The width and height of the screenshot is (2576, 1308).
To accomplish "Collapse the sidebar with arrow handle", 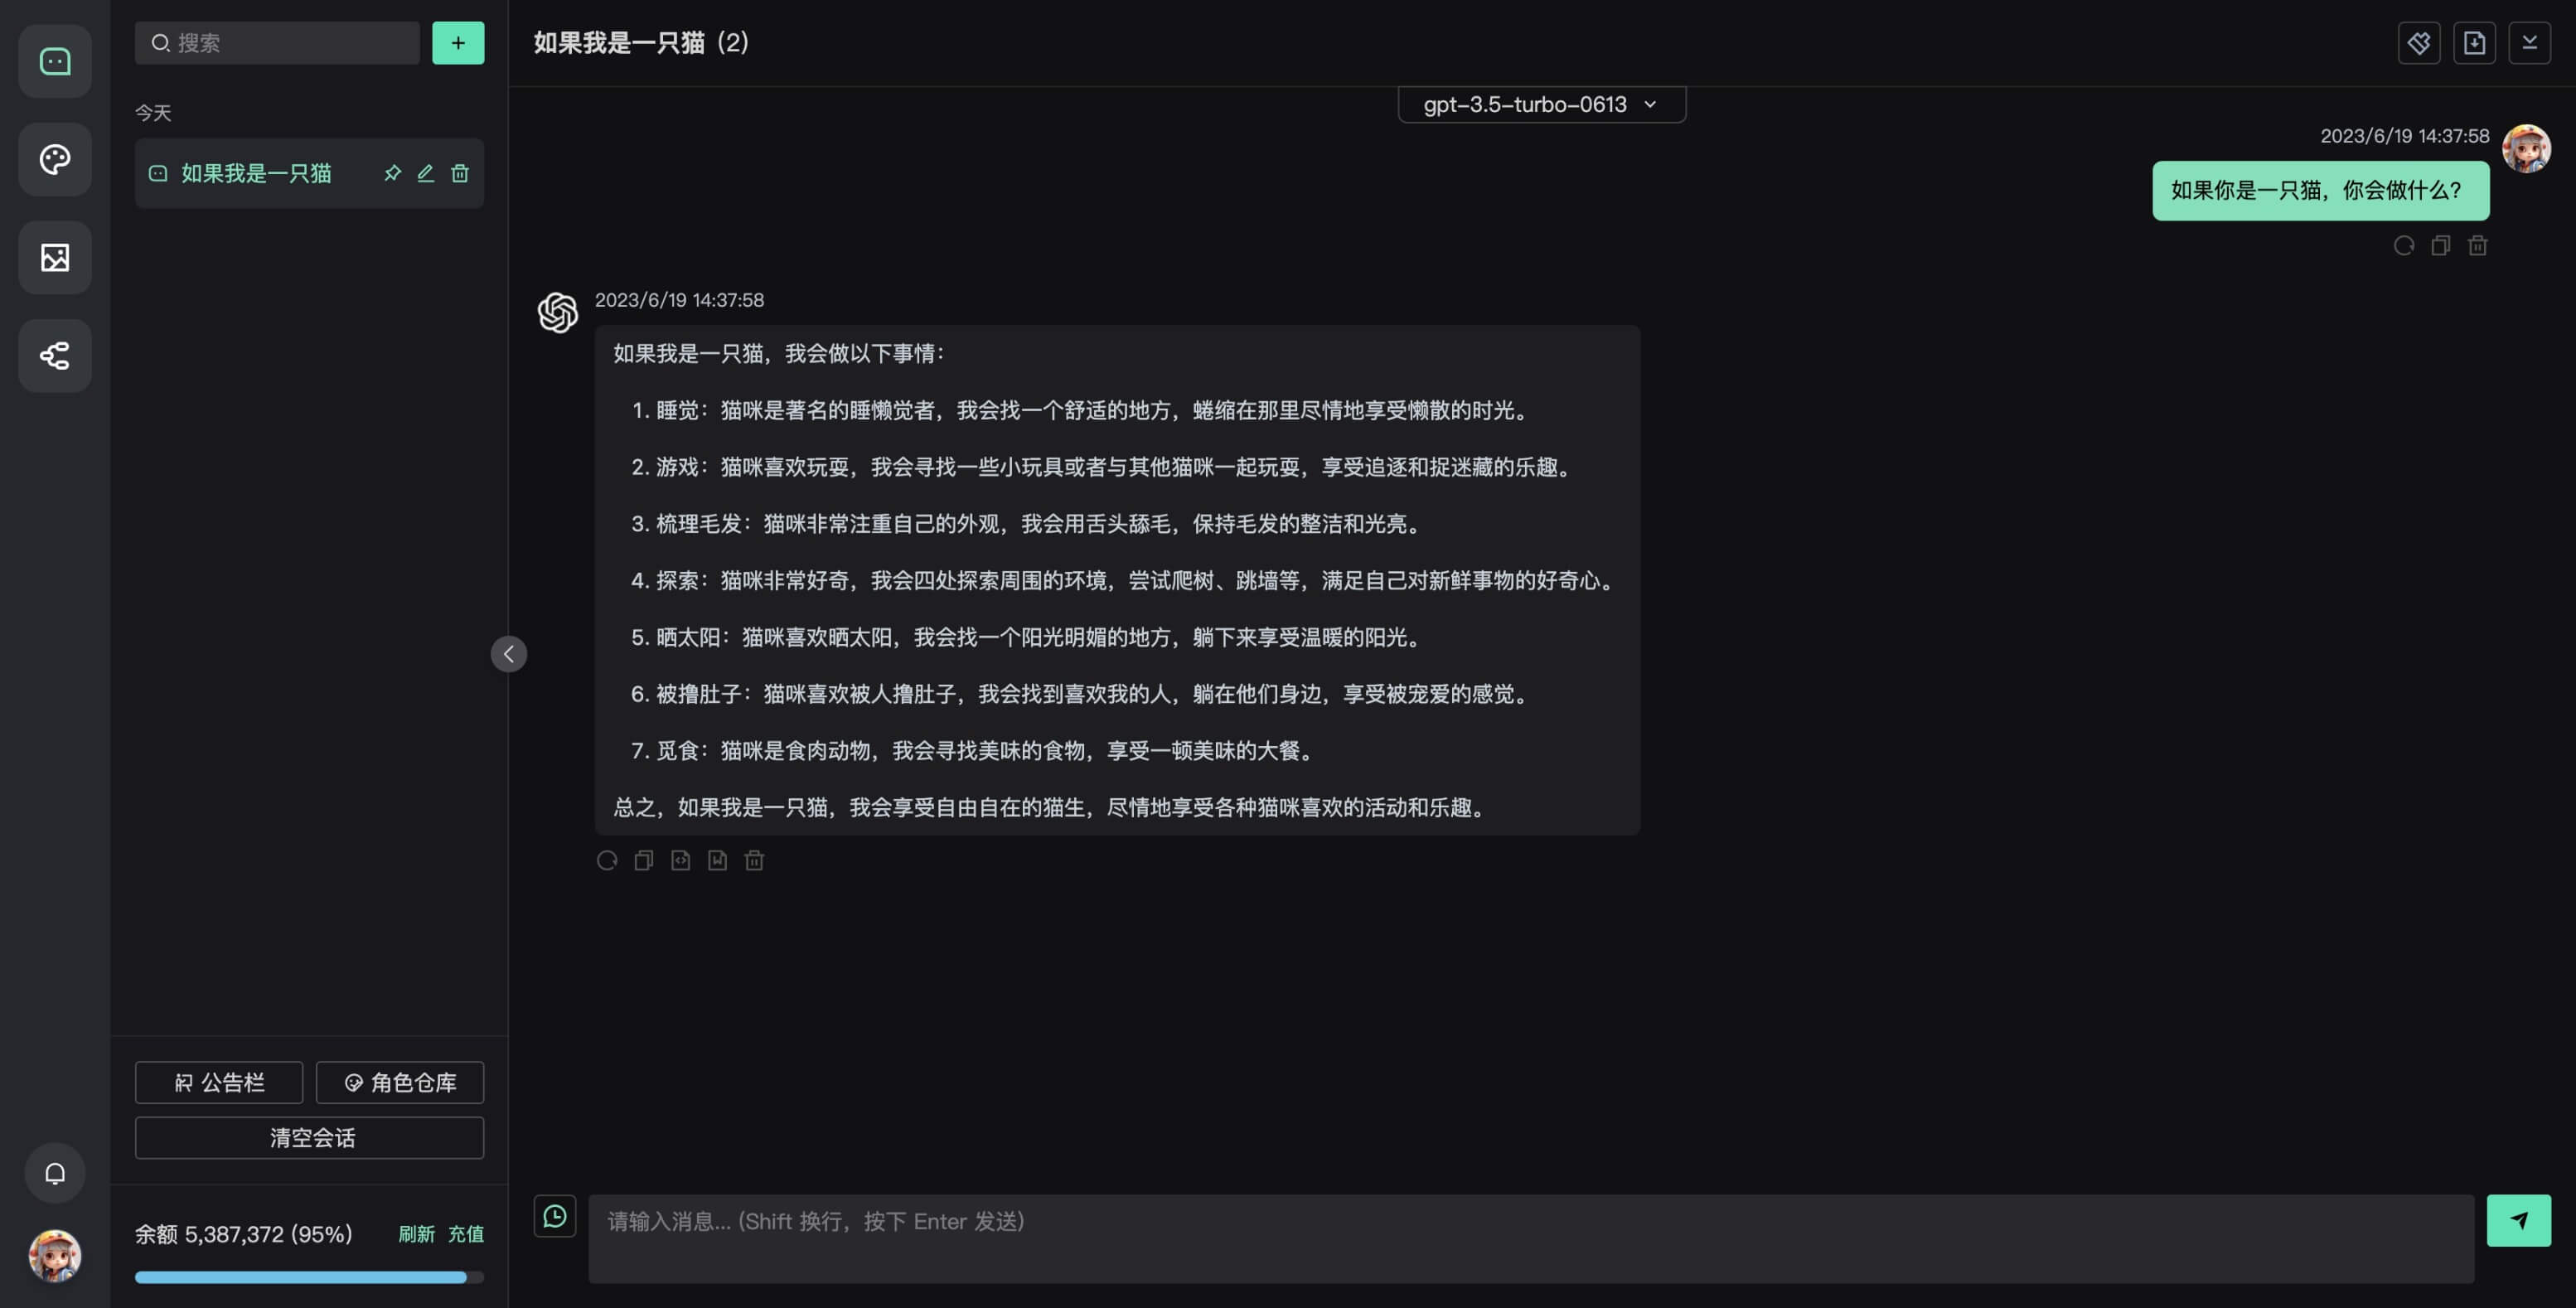I will 508,654.
